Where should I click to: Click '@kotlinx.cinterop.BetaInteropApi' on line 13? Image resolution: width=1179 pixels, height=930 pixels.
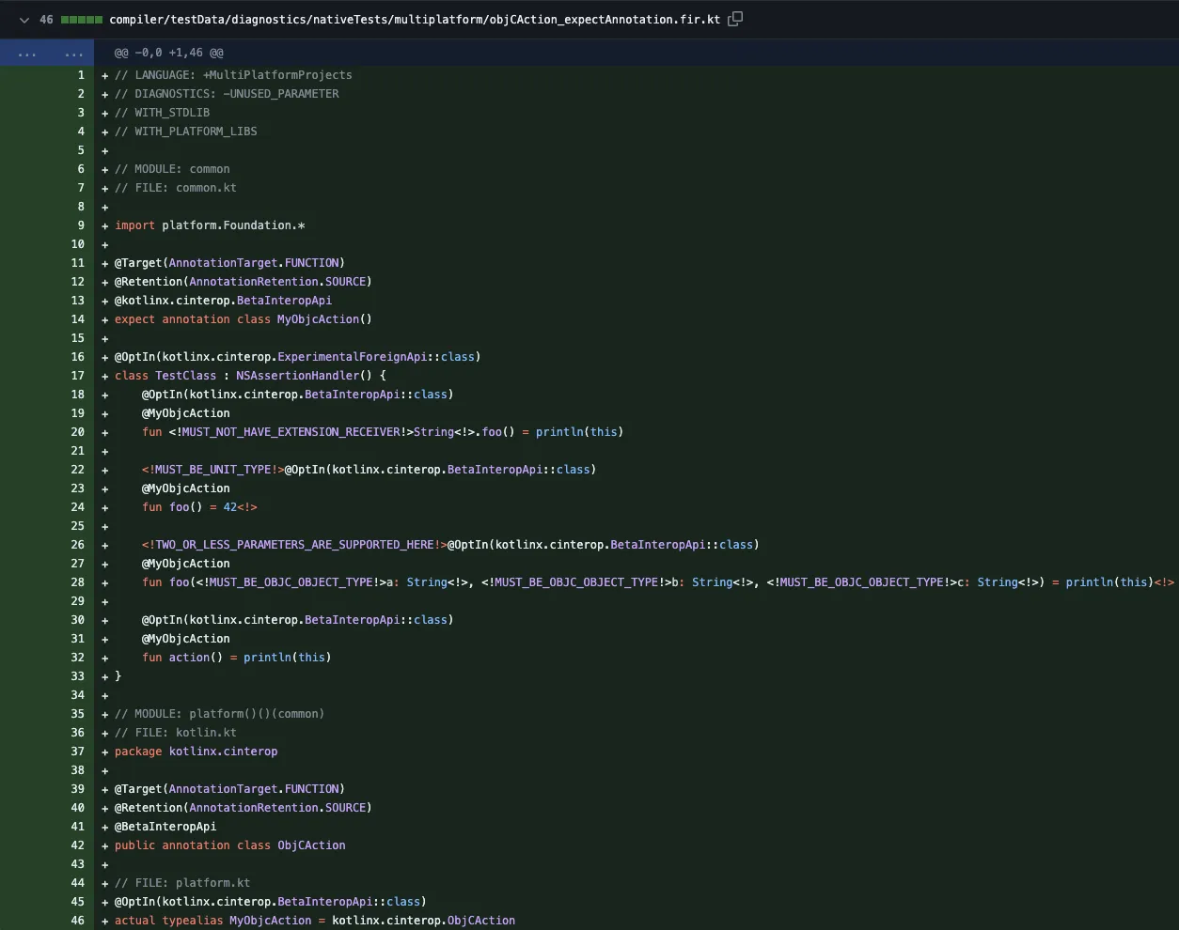(223, 301)
